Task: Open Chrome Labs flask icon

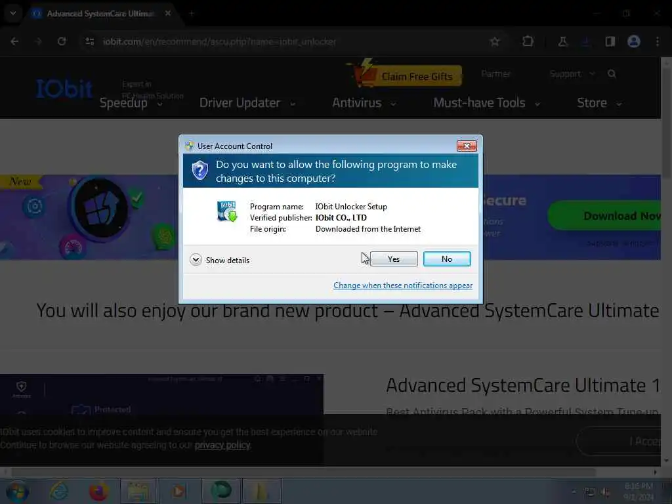Action: [x=562, y=41]
